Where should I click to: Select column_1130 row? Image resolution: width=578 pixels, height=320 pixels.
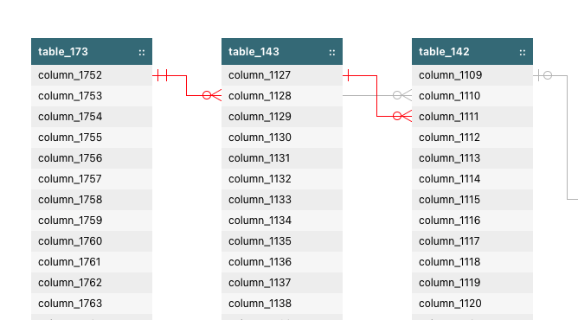(282, 138)
